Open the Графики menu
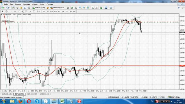Screen dimensions: 185x104 (27, 4)
